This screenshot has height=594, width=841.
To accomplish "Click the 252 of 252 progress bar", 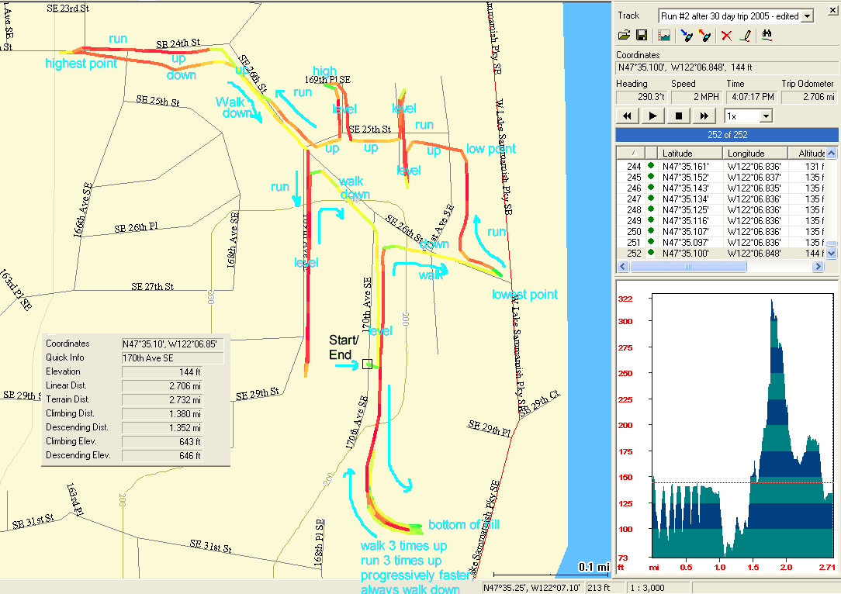I will [x=726, y=135].
